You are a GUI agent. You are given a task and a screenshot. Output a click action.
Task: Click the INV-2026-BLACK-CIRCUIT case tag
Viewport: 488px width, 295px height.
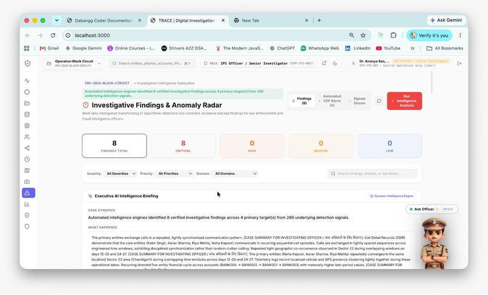tap(107, 83)
